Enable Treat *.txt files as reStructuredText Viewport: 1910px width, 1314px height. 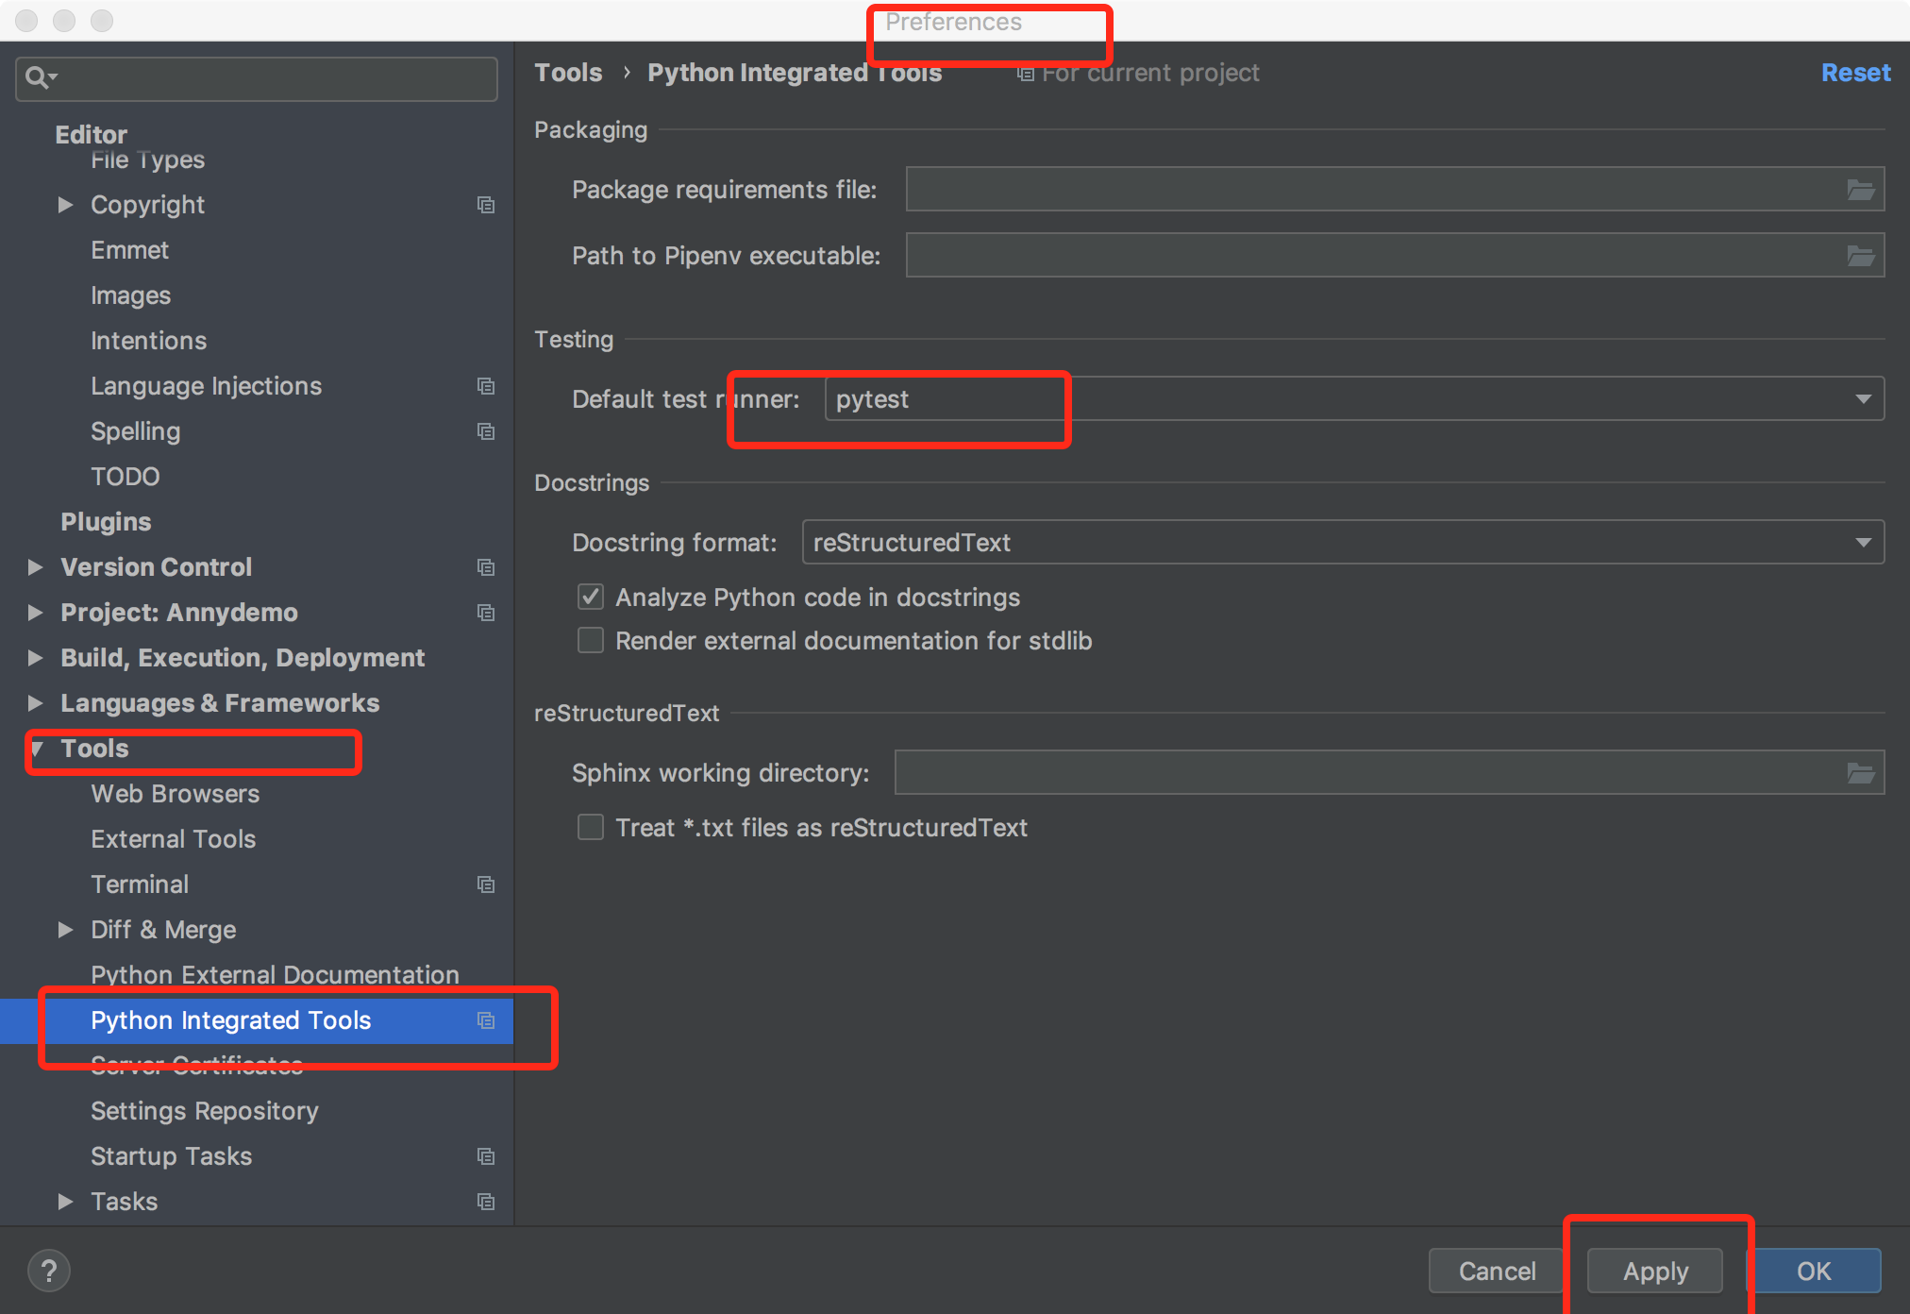click(590, 827)
